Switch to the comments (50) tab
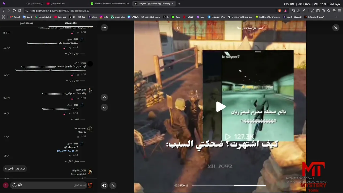The width and height of the screenshot is (343, 193). click(70, 23)
